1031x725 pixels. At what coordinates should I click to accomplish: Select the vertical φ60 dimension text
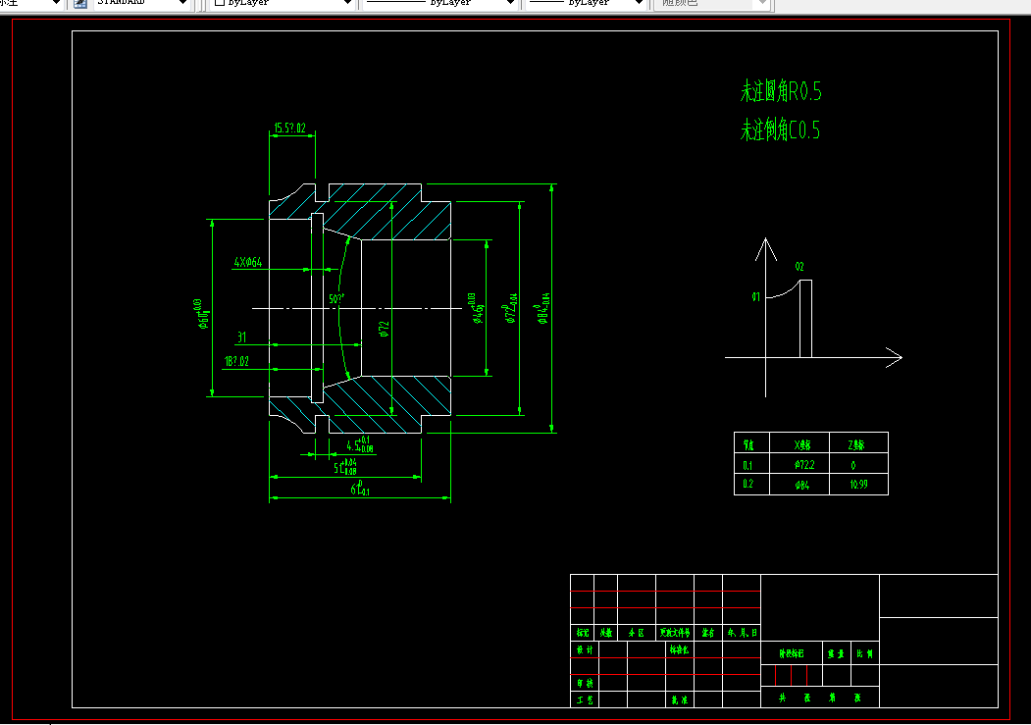[x=202, y=314]
